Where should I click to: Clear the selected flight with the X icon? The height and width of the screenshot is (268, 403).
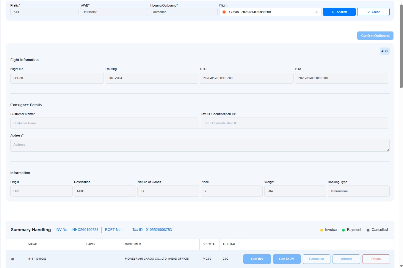(x=316, y=12)
